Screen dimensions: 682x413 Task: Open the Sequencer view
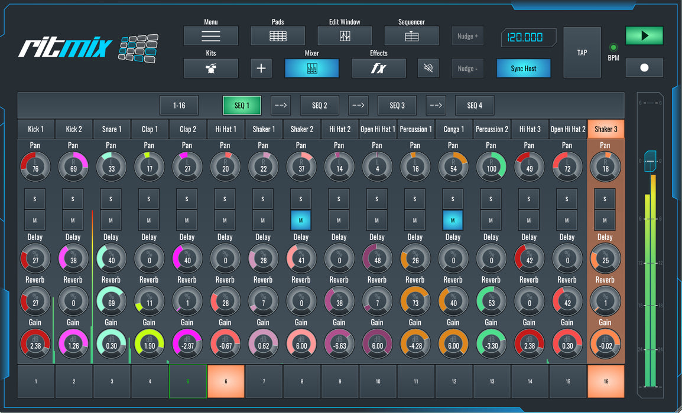coord(411,36)
